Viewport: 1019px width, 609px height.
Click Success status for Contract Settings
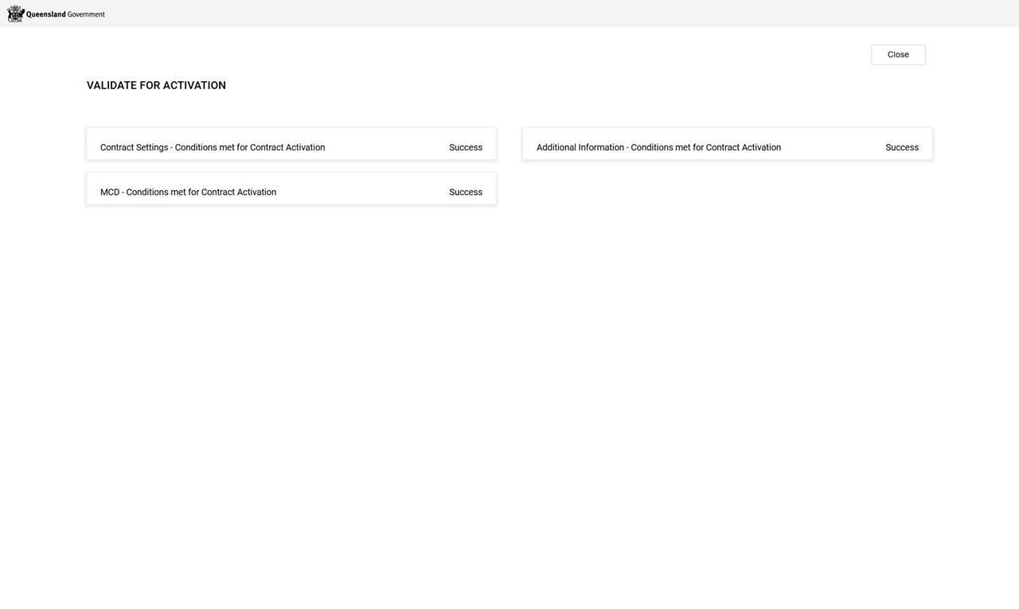(x=466, y=147)
